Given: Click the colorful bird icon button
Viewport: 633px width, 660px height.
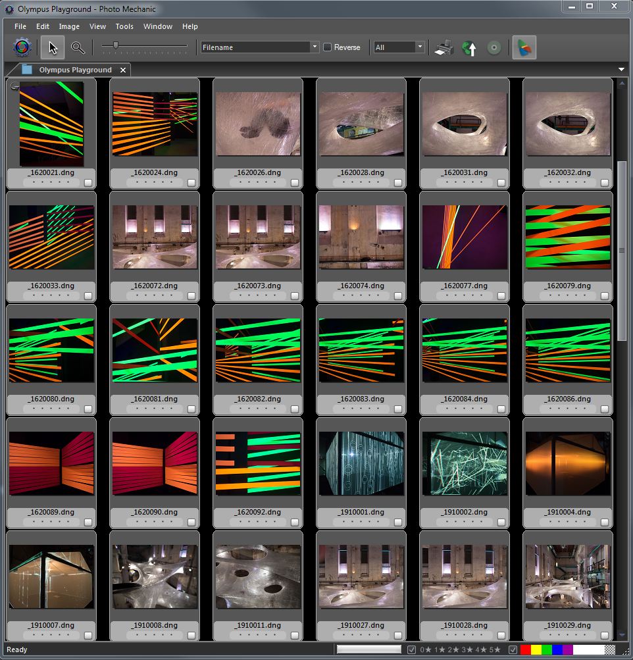Looking at the screenshot, I should pos(524,47).
